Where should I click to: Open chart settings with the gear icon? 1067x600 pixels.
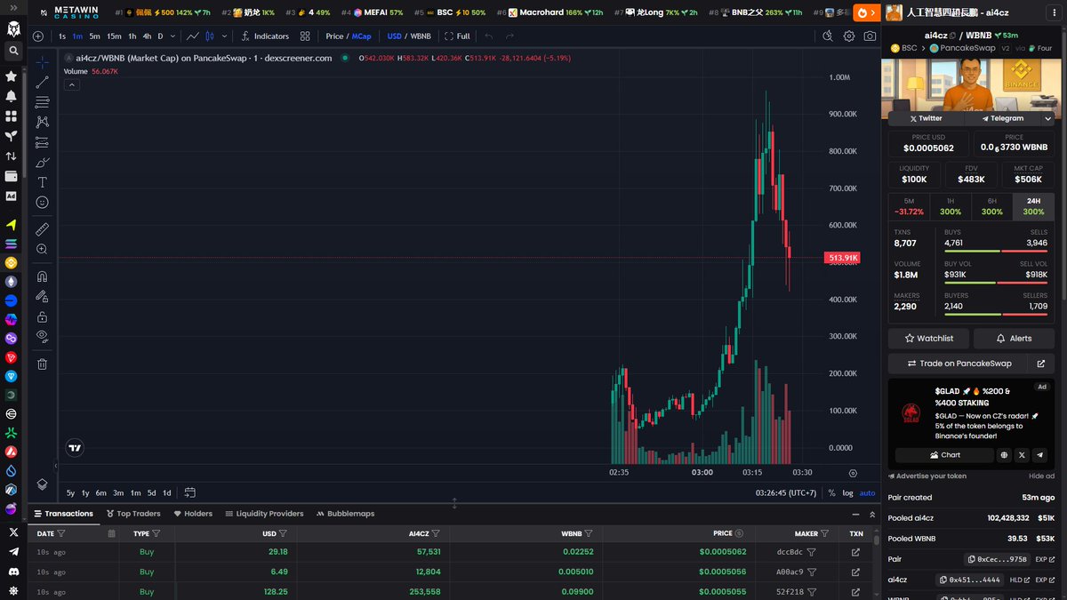point(851,36)
